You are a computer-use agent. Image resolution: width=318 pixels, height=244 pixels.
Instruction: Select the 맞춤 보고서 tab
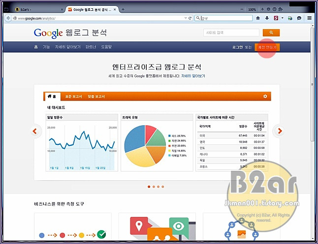(96, 97)
